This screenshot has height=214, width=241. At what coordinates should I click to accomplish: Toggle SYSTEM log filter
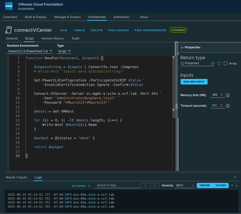point(221,185)
